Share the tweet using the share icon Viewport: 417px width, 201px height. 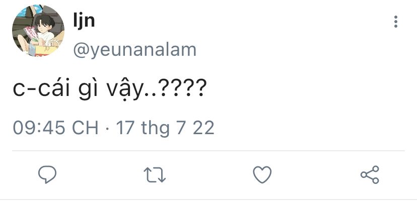[x=370, y=175]
